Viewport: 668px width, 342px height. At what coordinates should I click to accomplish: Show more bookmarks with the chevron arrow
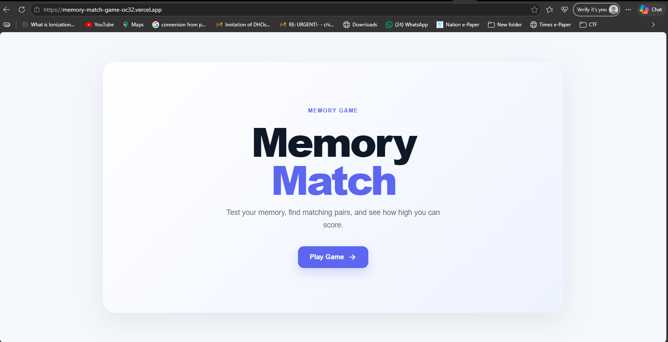click(653, 25)
